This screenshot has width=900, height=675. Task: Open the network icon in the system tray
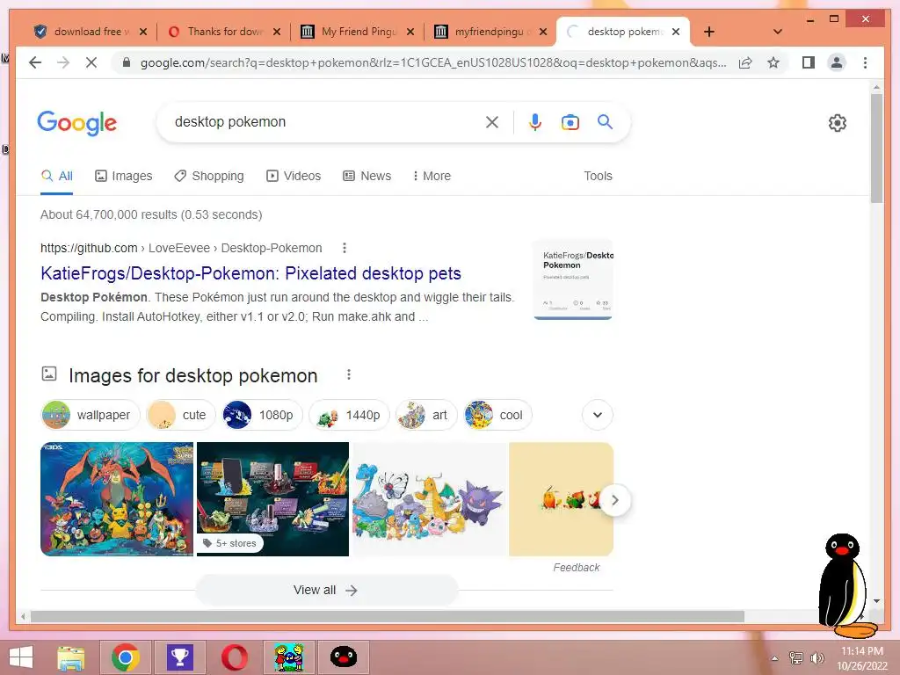coord(795,658)
